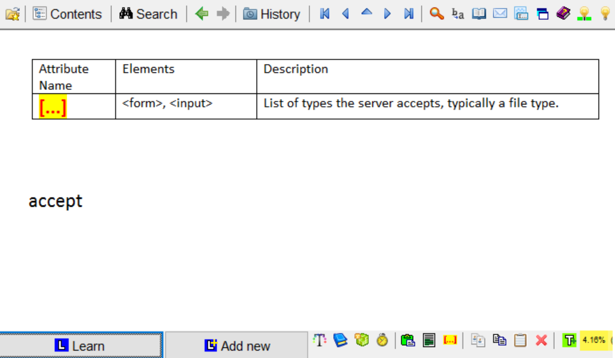
Task: Toggle the highlighted light bulb icon
Action: pos(584,13)
